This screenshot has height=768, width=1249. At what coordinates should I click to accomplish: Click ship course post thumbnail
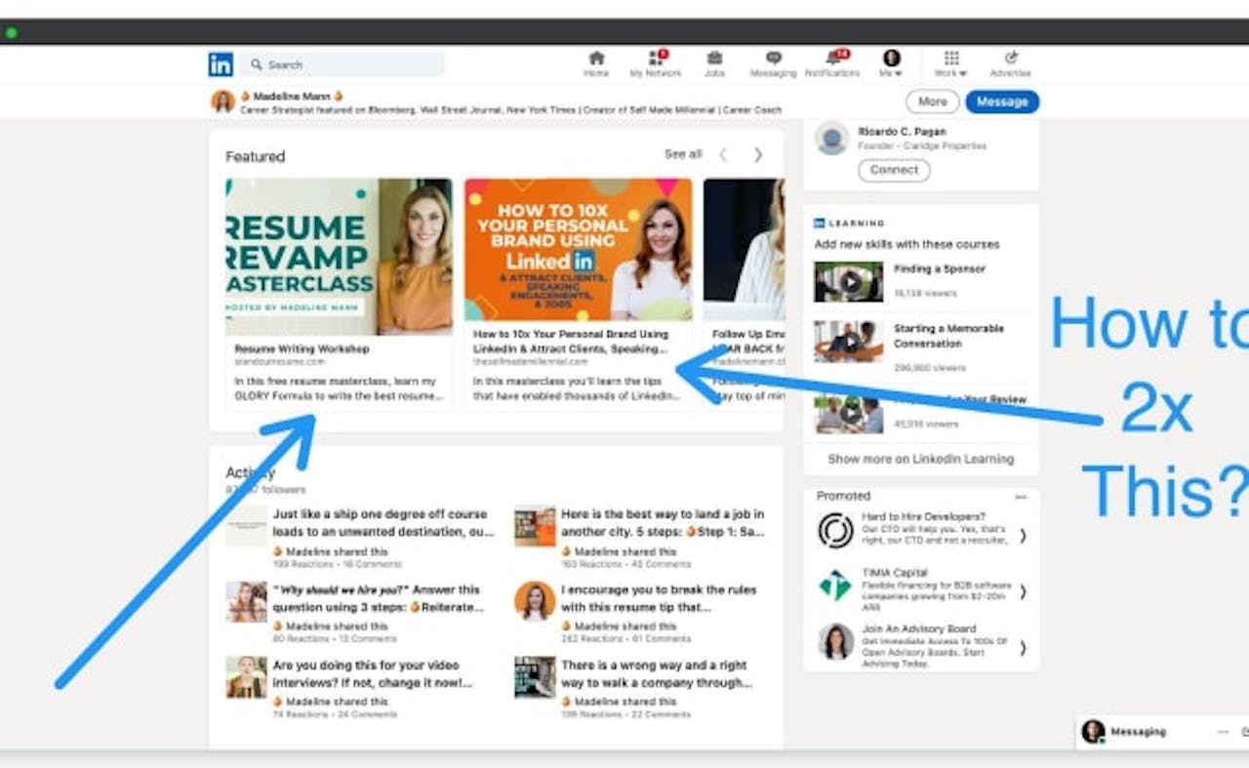246,525
